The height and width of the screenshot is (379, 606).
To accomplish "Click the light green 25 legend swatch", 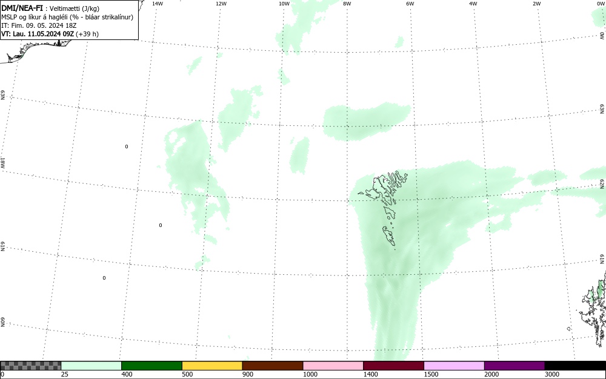I will coord(92,366).
